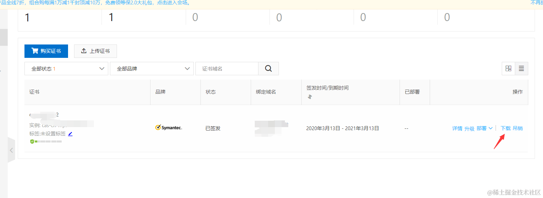Open 详情 for the certificate

[457, 128]
